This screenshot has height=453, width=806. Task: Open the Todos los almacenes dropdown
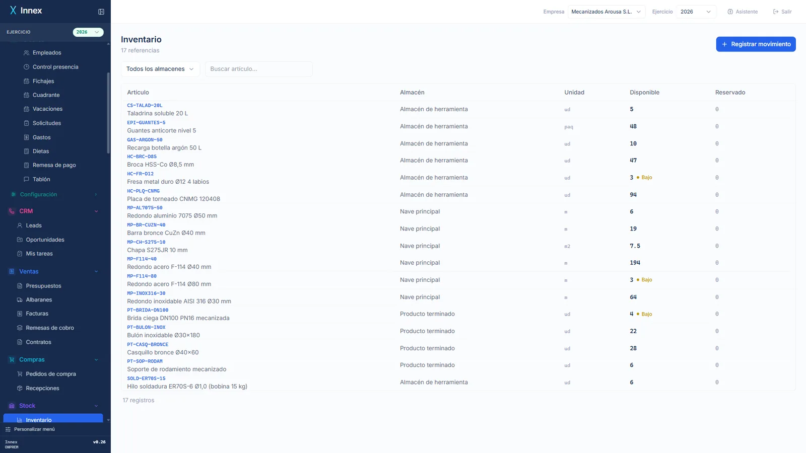click(160, 69)
